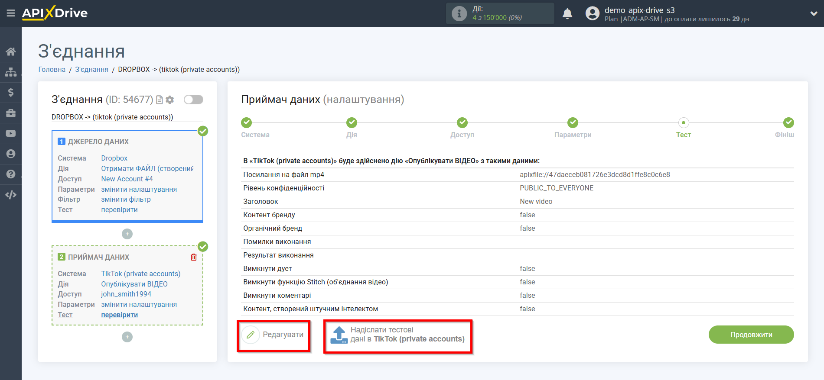Go to Система step
Viewport: 824px width, 380px height.
(x=247, y=123)
